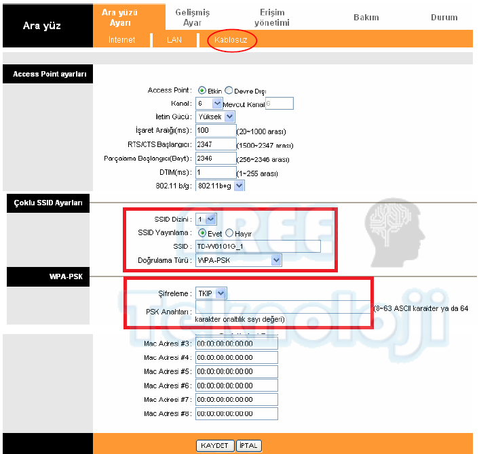Open the Erişim yönetimi menu
This screenshot has height=454, width=479.
tap(271, 18)
